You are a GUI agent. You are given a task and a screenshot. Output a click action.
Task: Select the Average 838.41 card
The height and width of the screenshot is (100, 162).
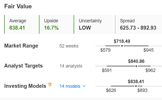(x=21, y=24)
